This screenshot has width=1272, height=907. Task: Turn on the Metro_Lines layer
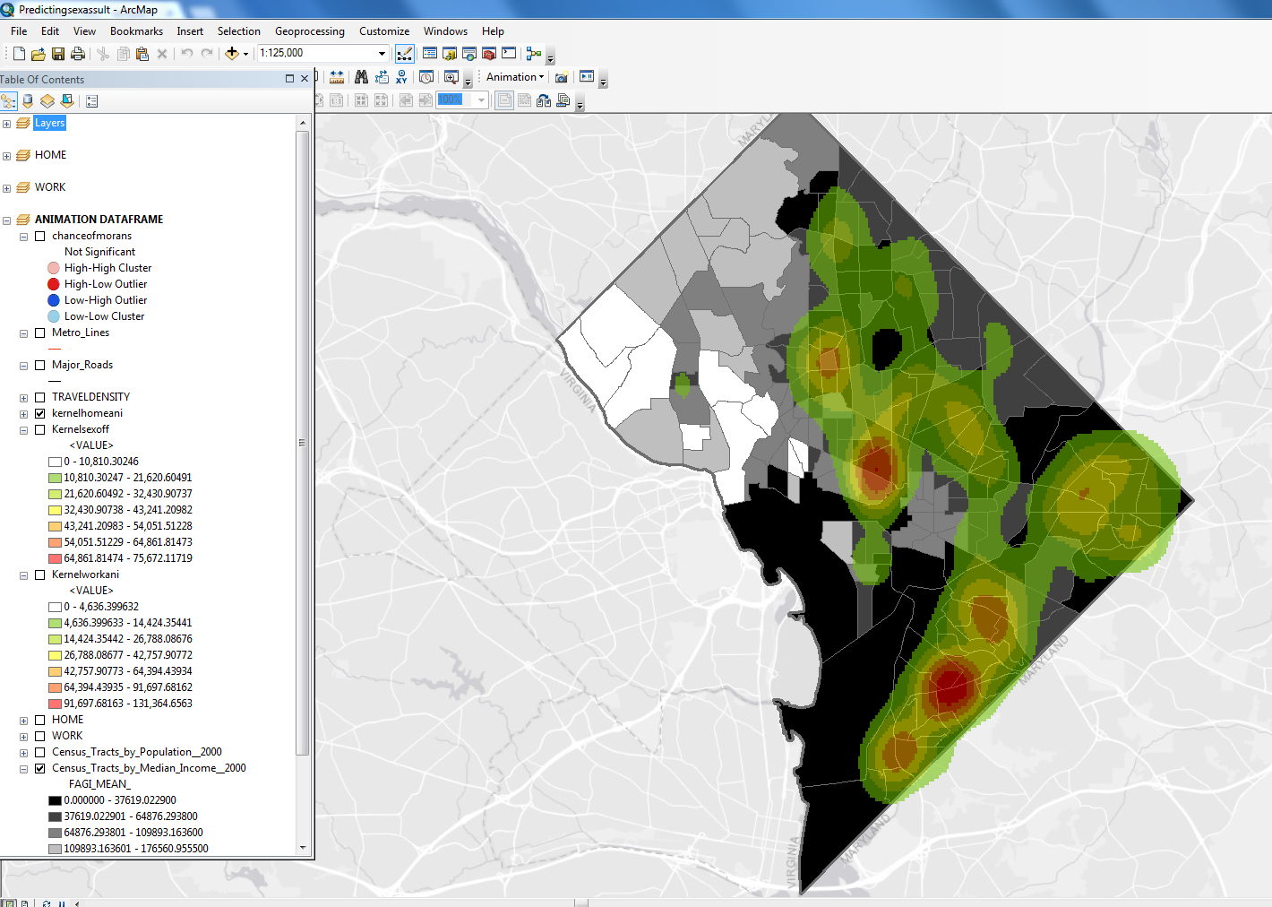coord(39,333)
